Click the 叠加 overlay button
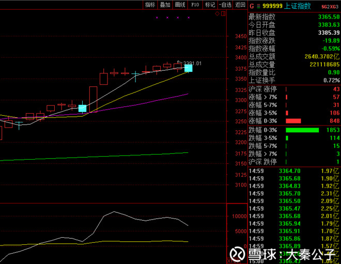 click(x=165, y=5)
